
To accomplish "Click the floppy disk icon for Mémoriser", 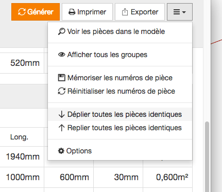I will point(61,78).
